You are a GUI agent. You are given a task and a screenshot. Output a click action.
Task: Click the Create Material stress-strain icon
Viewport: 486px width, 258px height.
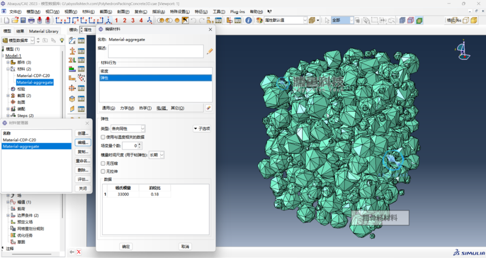72,40
